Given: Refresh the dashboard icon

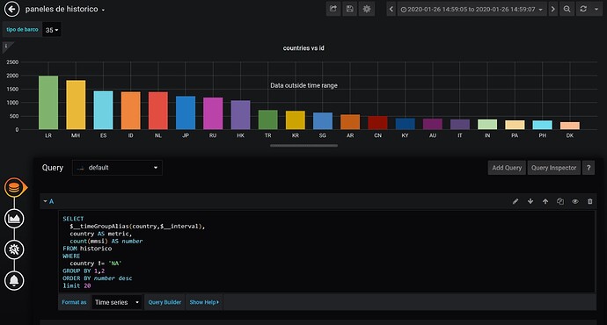Looking at the screenshot, I should pos(583,9).
